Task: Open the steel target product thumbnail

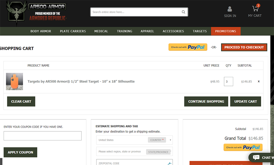Action: click(x=15, y=82)
